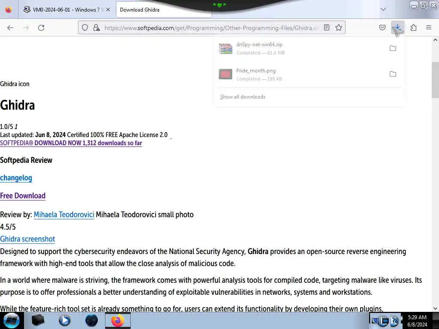Show dnSpy-net-win64.zip in folder
Viewport: 439px width, 329px height.
click(x=393, y=48)
